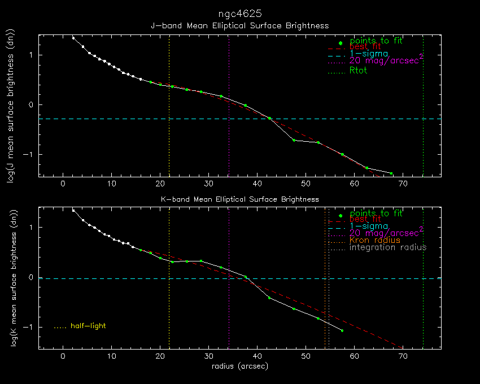Click 'best fit' in the K-band legend
480x384 pixels.
click(365, 219)
